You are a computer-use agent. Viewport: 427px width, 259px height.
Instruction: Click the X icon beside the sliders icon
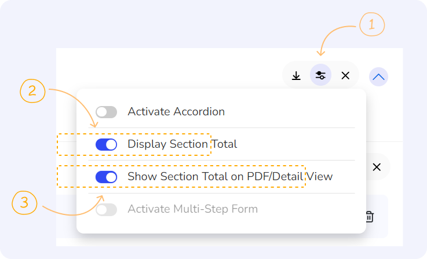345,75
